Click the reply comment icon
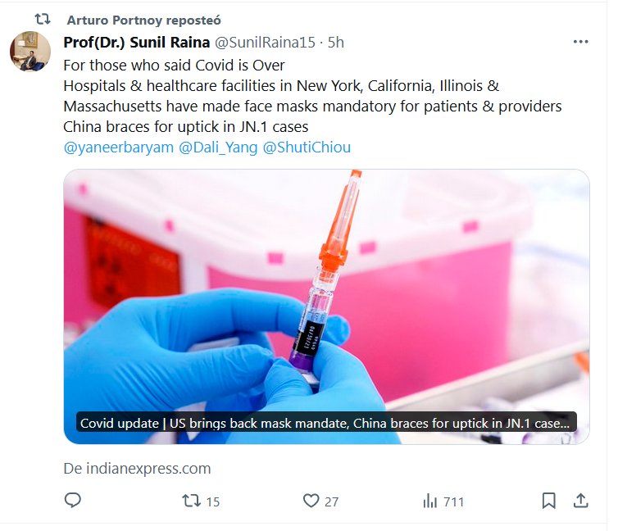Image resolution: width=618 pixels, height=531 pixels. (x=73, y=501)
